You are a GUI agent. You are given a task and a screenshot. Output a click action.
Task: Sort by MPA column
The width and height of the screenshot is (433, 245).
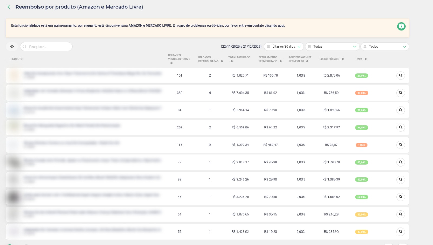click(x=366, y=59)
